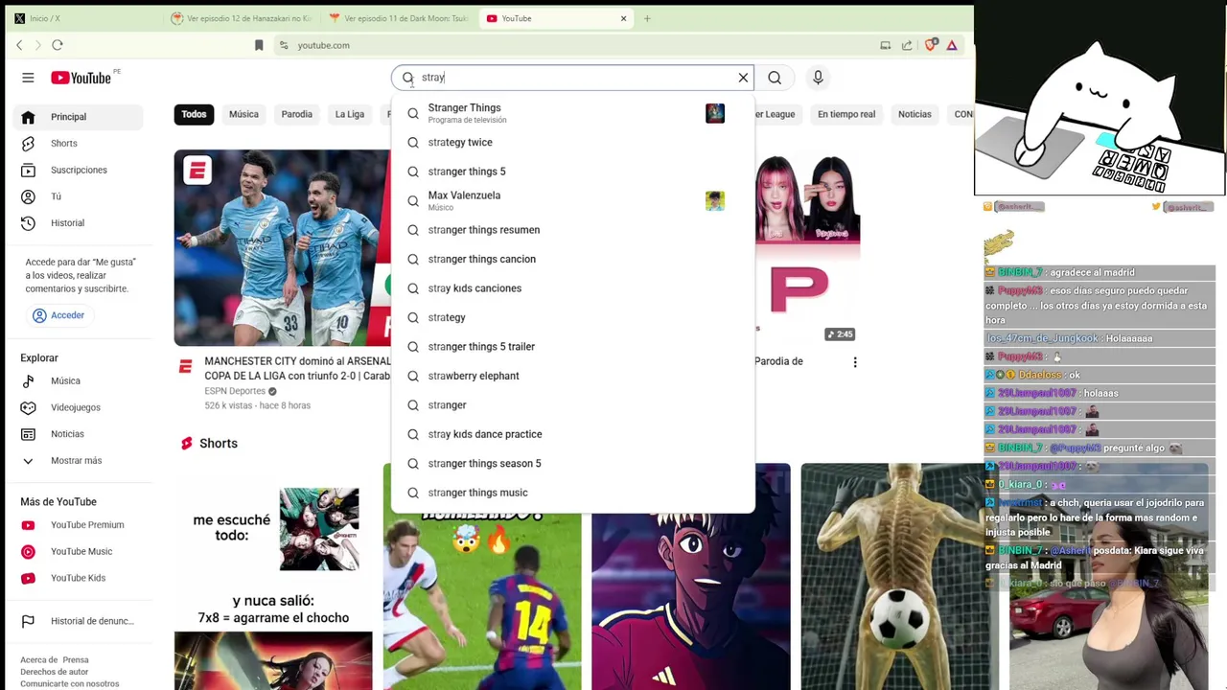Switch to Hanazakari episodio 12 tab
Screen dimensions: 1227x690
coord(240,18)
